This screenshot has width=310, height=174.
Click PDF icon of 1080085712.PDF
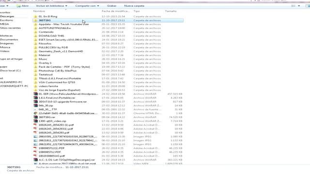(35, 152)
